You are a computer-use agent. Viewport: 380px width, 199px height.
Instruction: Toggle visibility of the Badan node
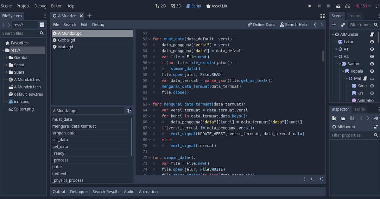pyautogui.click(x=372, y=63)
